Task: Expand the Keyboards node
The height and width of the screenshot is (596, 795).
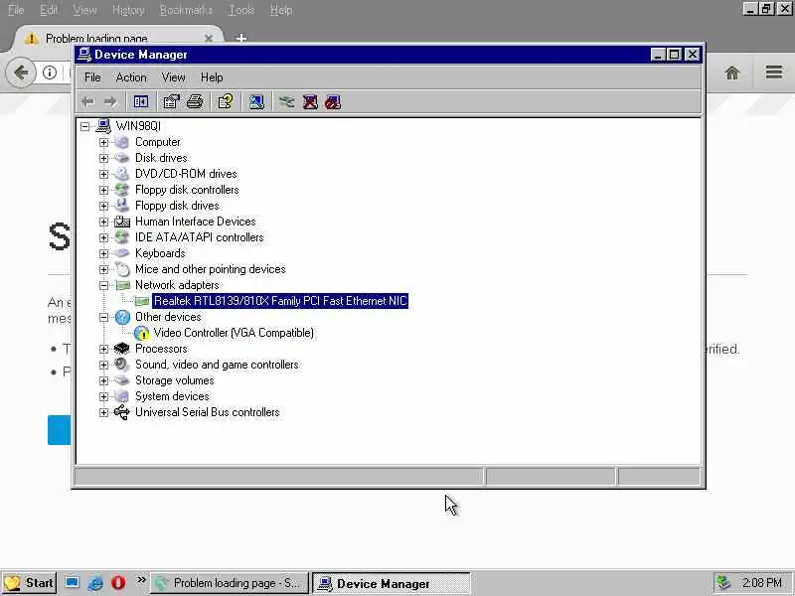Action: [x=103, y=253]
